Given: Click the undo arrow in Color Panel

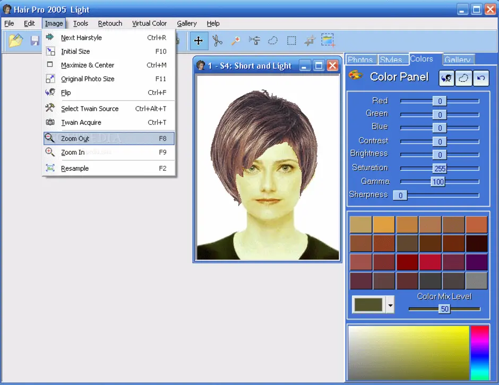Looking at the screenshot, I should pos(481,78).
